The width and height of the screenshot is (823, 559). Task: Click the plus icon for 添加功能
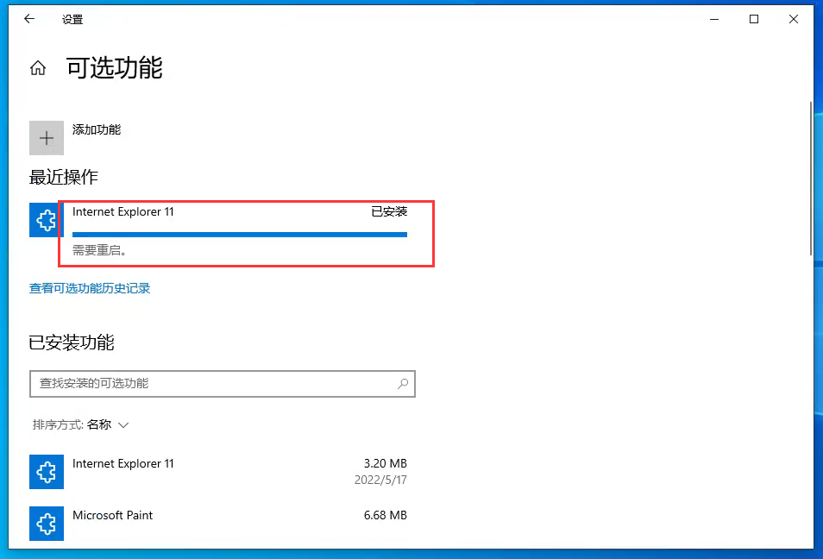[47, 138]
